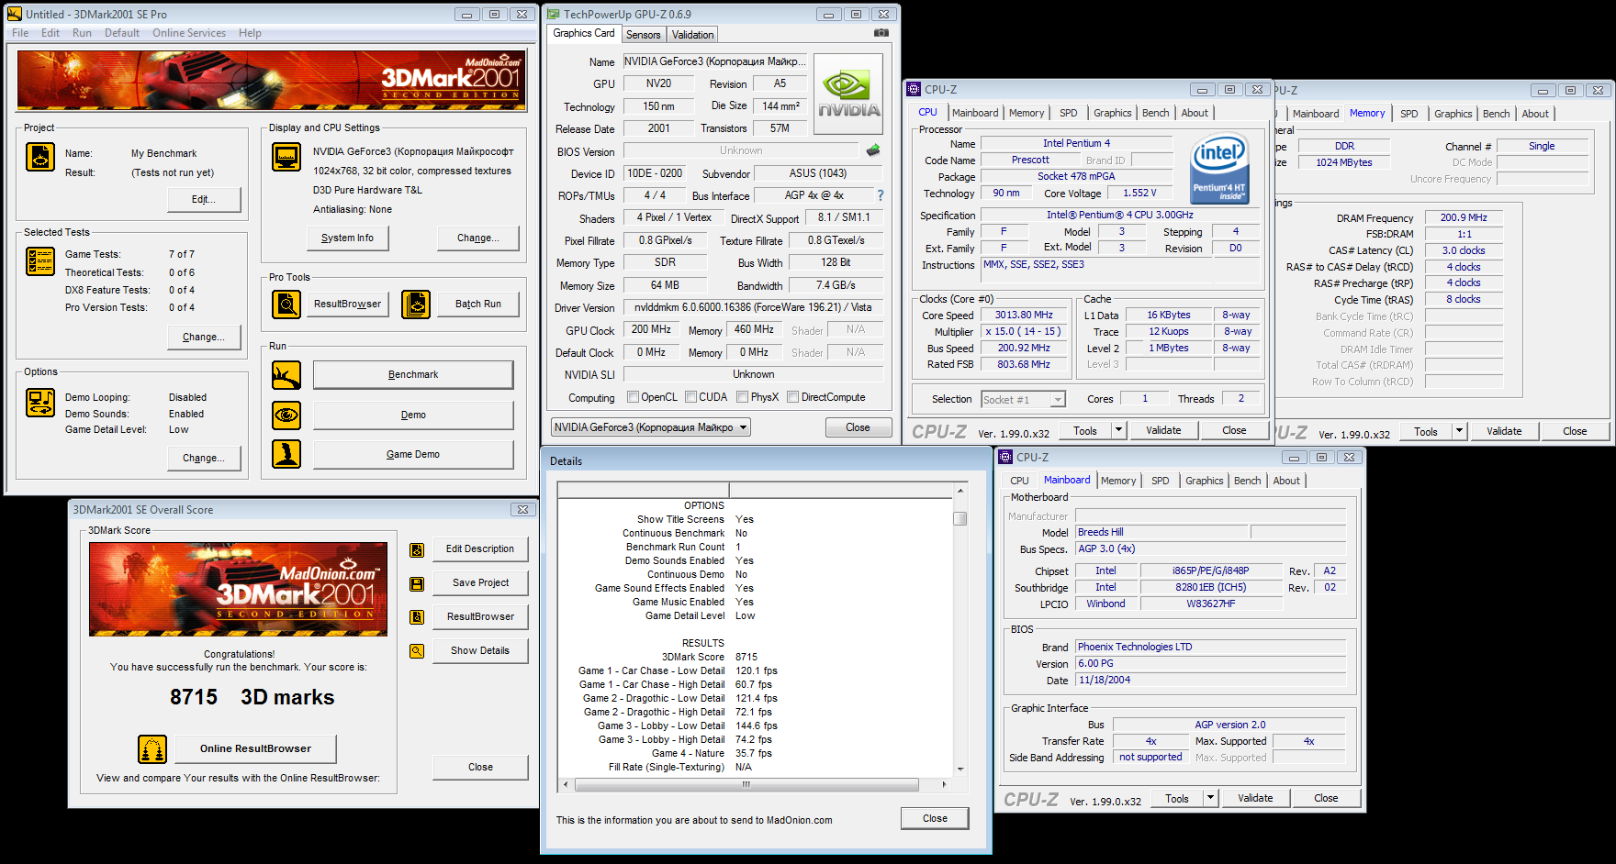The width and height of the screenshot is (1616, 864).
Task: Click the title bar icon of CPU-Z Mainboard window
Action: pos(1005,457)
